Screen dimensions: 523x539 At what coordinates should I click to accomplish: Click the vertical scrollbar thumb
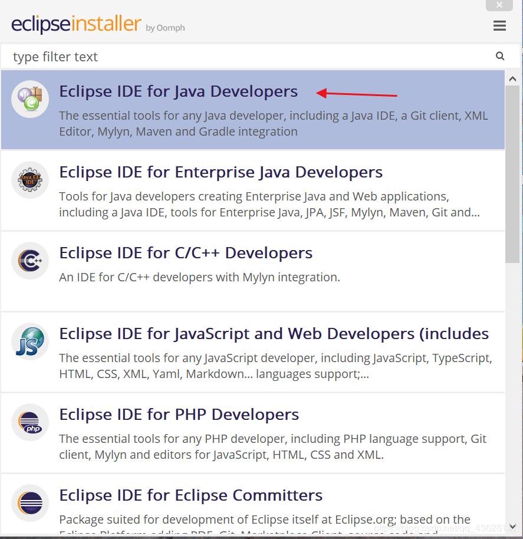512,175
